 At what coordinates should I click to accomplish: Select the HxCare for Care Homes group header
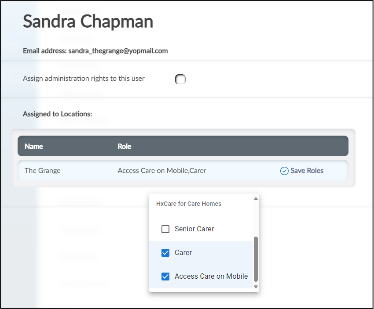(x=189, y=204)
